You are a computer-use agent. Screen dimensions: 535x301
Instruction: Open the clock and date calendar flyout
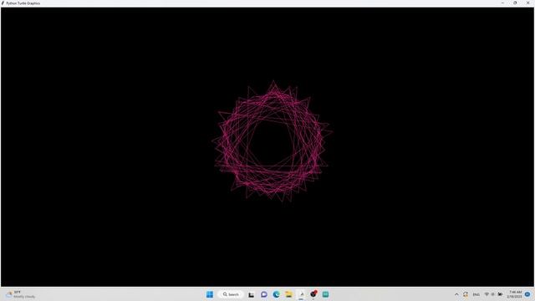tap(515, 294)
